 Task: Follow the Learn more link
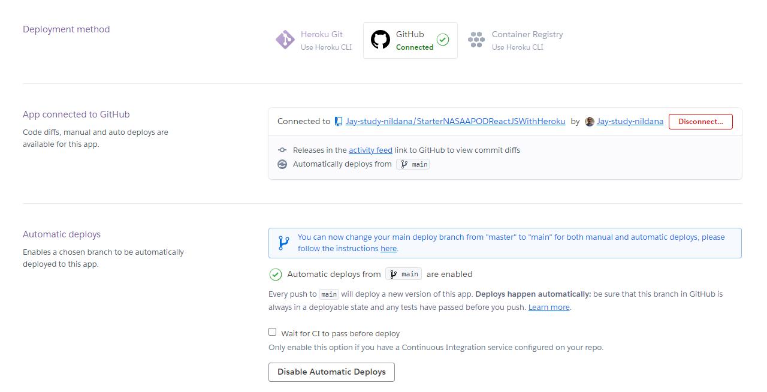tap(549, 307)
